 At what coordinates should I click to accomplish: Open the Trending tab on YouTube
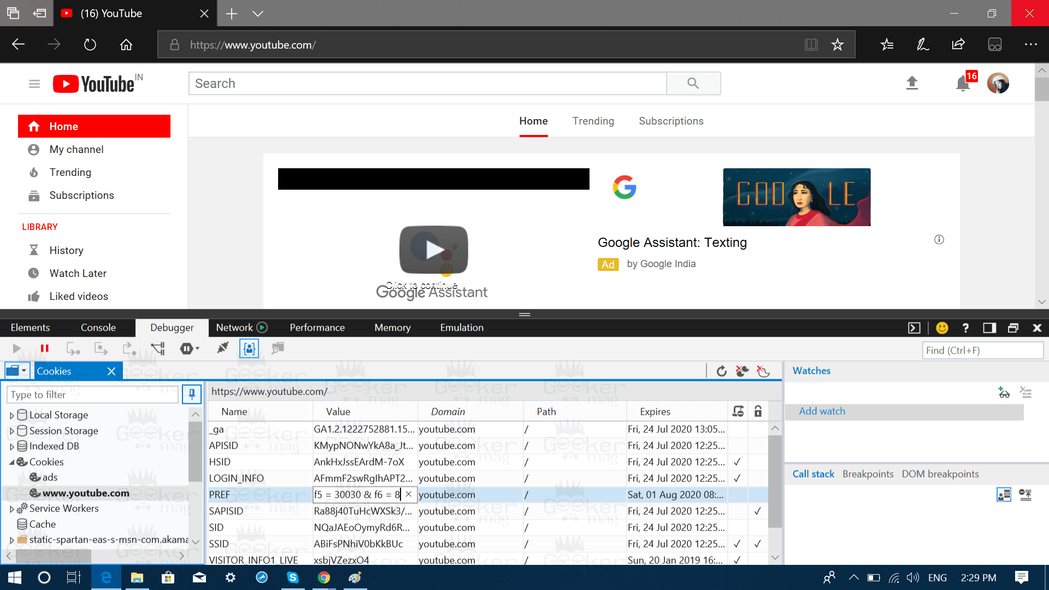tap(593, 121)
